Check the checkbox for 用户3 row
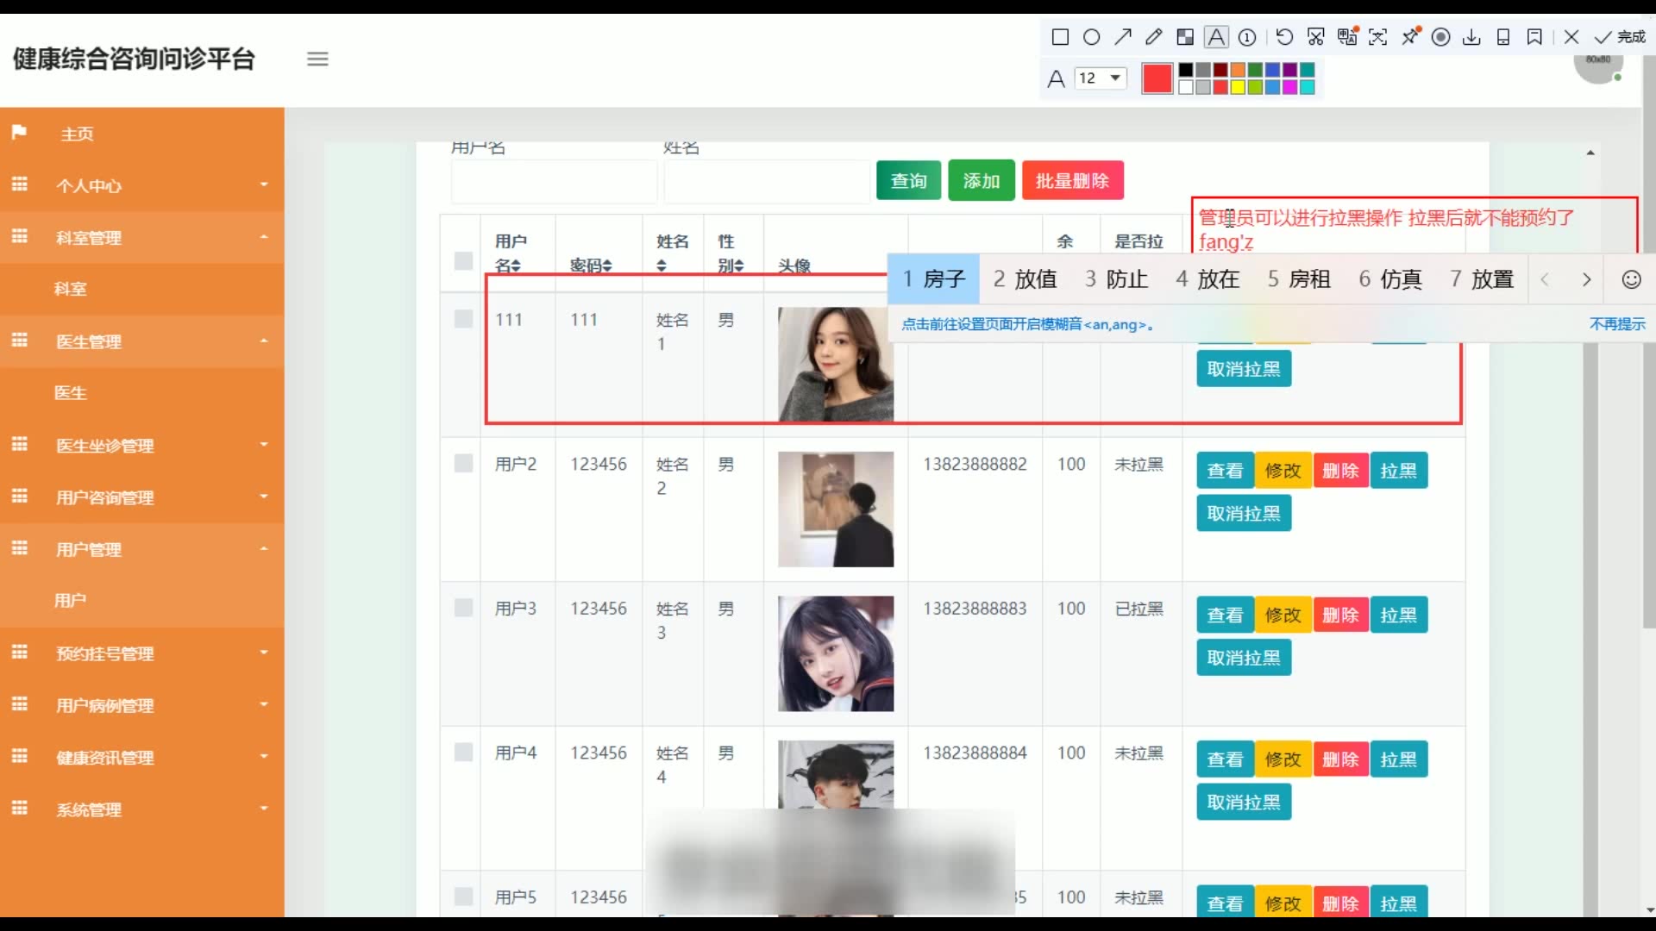 click(x=463, y=608)
